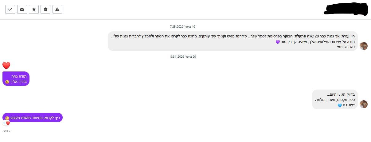
Task: Click the 16:34 date timestamp
Action: 182,56
